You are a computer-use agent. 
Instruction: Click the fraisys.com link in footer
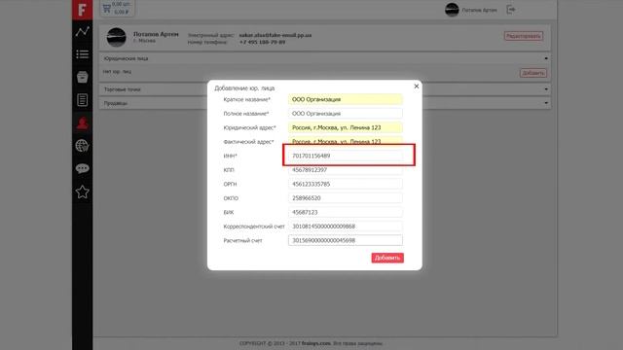(x=315, y=343)
